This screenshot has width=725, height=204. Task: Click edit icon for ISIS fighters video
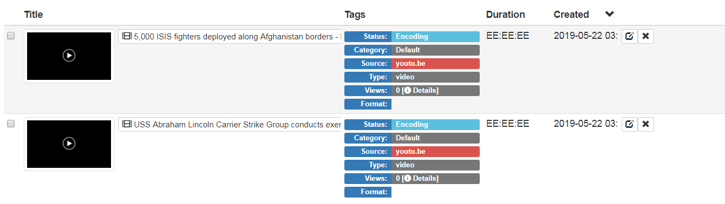point(629,36)
